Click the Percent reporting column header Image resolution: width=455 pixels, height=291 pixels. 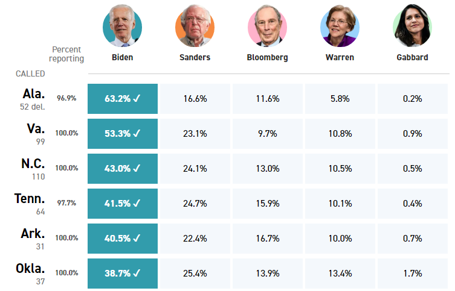pyautogui.click(x=68, y=54)
